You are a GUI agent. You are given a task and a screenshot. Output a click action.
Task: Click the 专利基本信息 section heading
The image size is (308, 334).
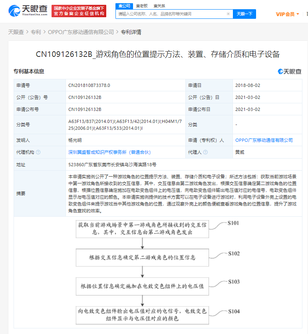(29, 71)
